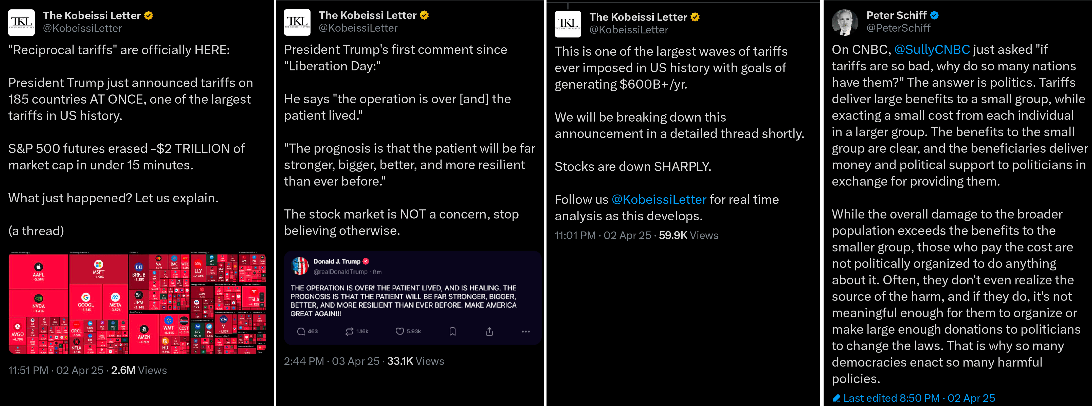Click the 2.6M Views count
The image size is (1092, 406).
139,371
